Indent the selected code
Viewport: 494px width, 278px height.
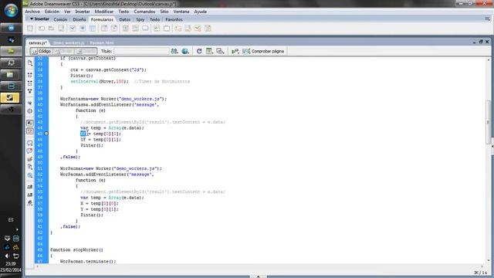[30, 187]
